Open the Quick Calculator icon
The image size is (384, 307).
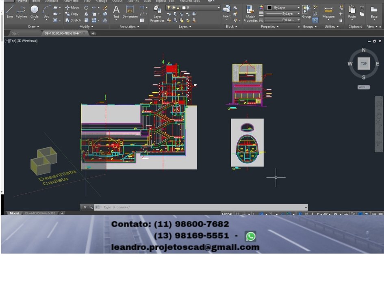[341, 20]
